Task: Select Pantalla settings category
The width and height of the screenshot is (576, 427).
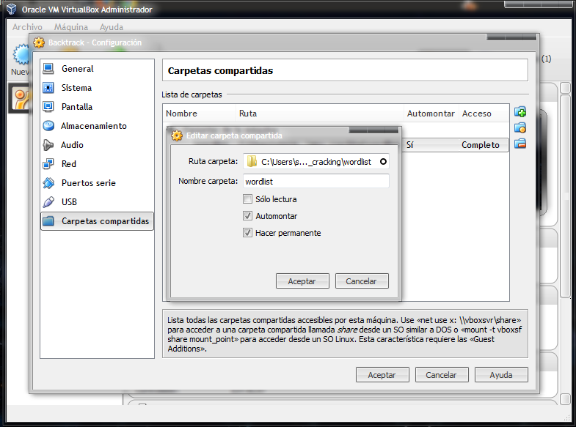Action: point(97,107)
